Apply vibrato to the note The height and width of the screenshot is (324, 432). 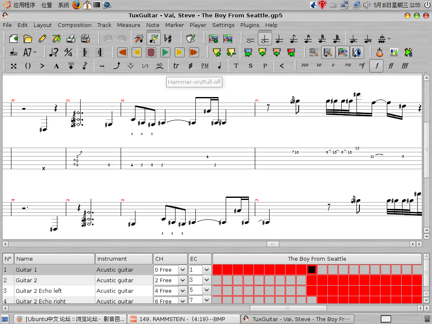coord(102,66)
